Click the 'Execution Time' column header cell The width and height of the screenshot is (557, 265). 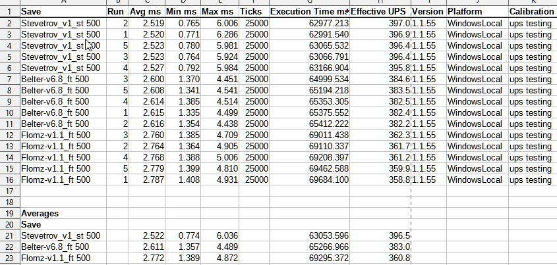[x=308, y=12]
